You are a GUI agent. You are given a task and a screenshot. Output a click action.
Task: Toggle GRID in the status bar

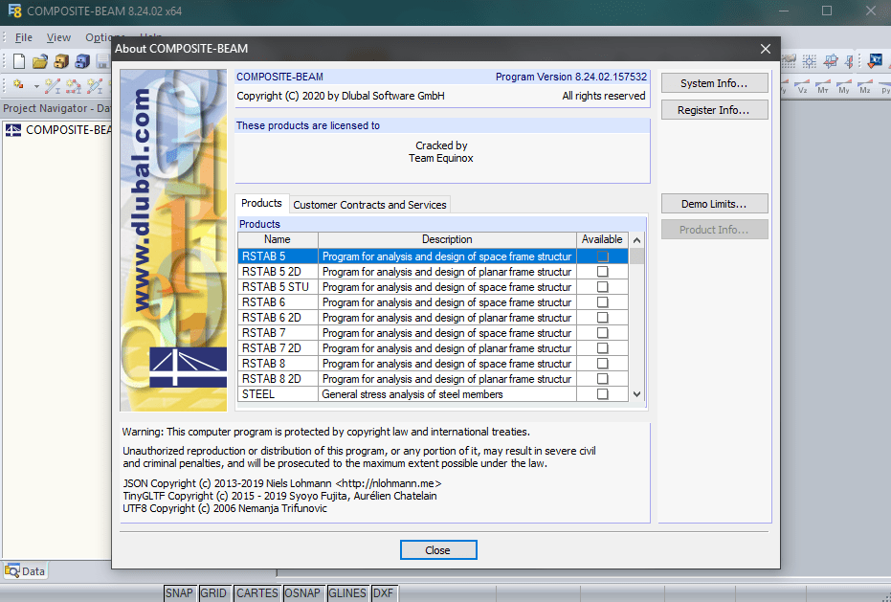tap(213, 593)
